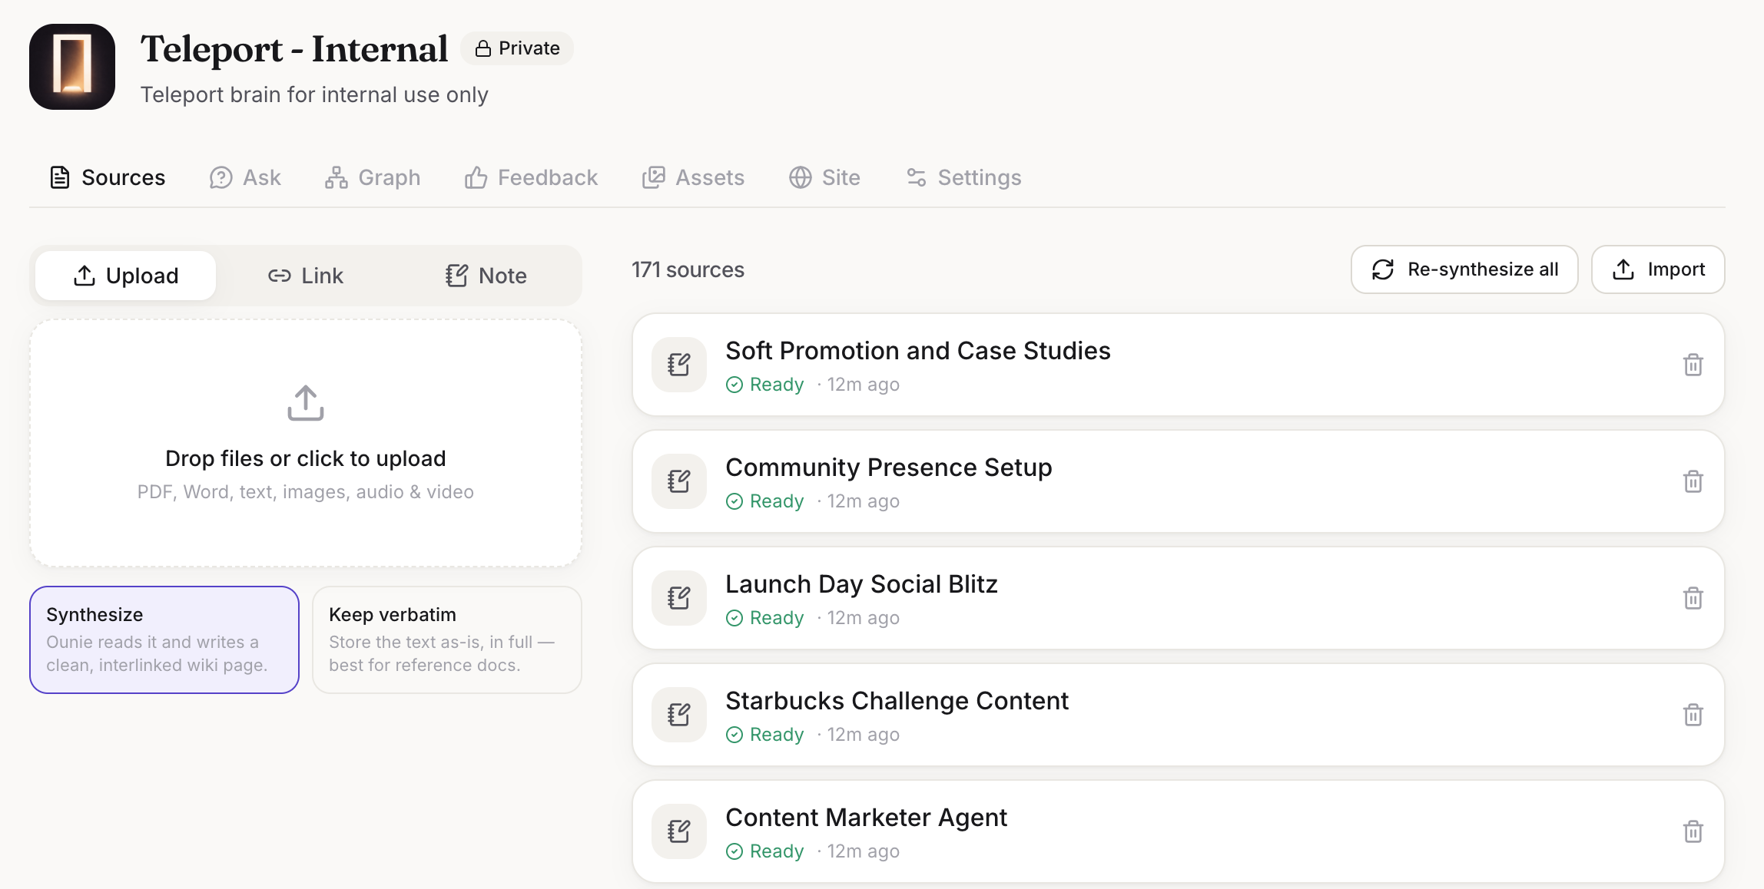Delete Soft Promotion and Case Studies source
The height and width of the screenshot is (889, 1764).
[x=1693, y=365]
